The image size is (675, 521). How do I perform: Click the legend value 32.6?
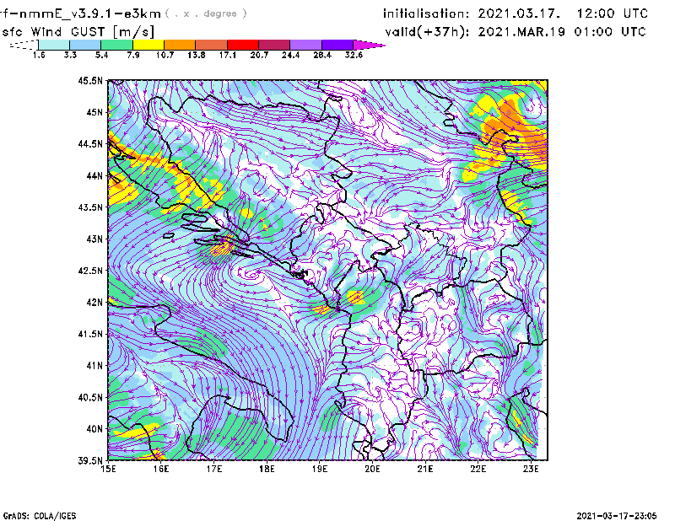coord(354,55)
